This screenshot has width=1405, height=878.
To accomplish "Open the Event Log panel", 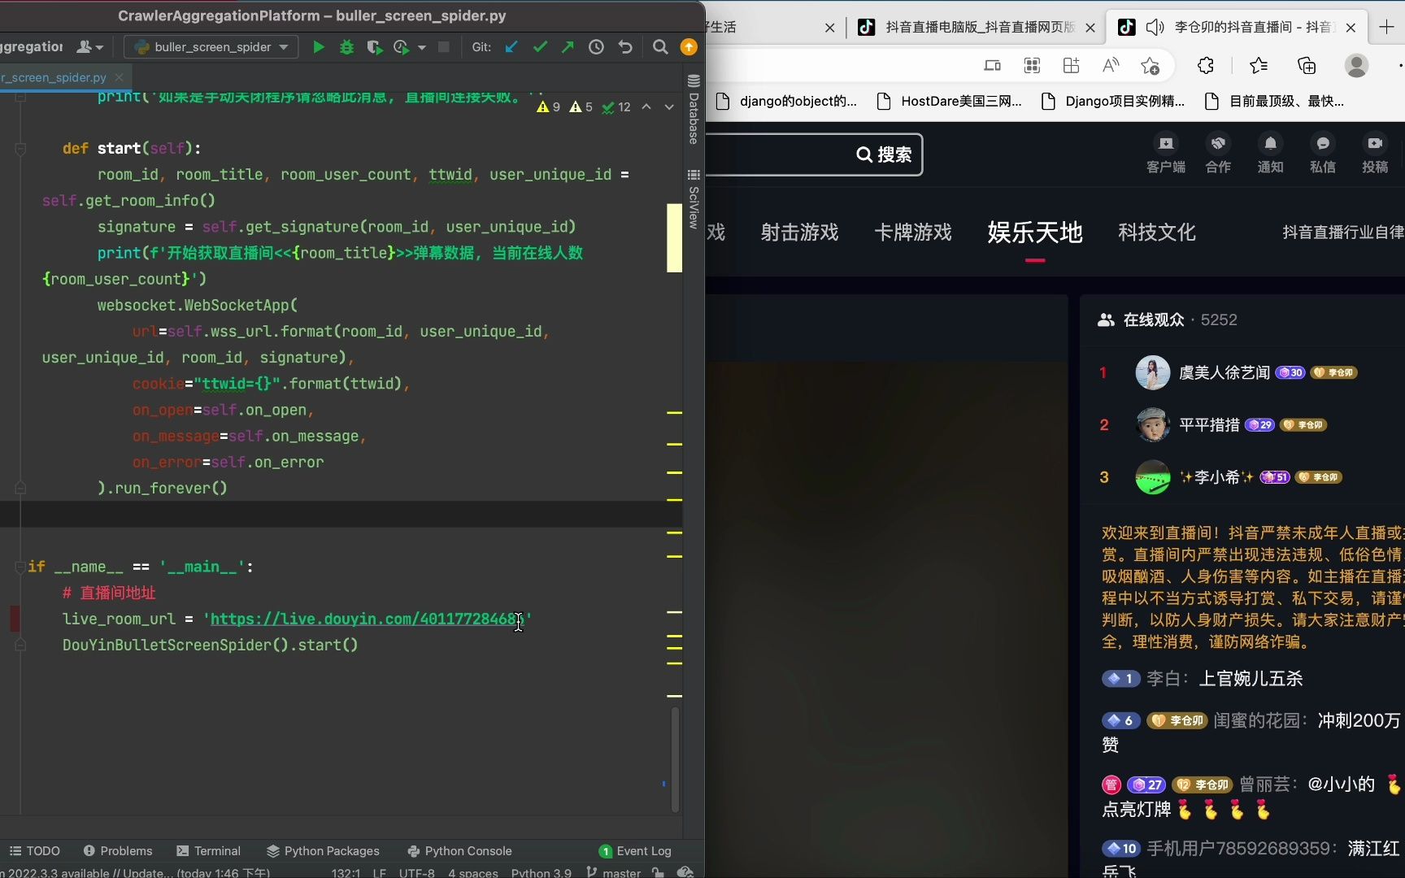I will click(635, 850).
